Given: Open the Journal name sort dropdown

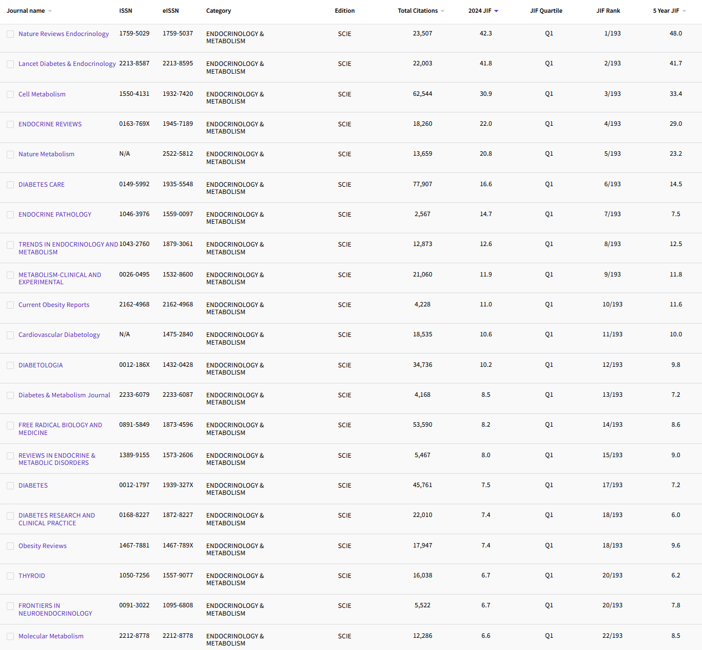Looking at the screenshot, I should pos(50,10).
